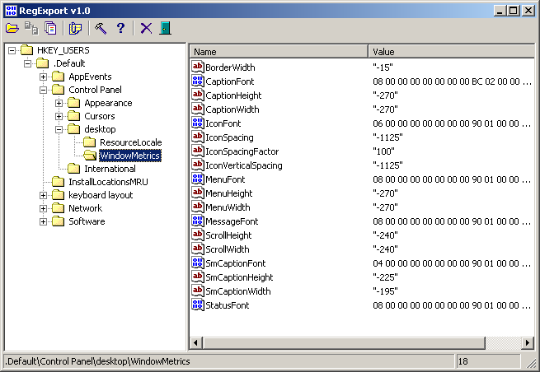Click the RegExport title bar app icon

coord(11,11)
